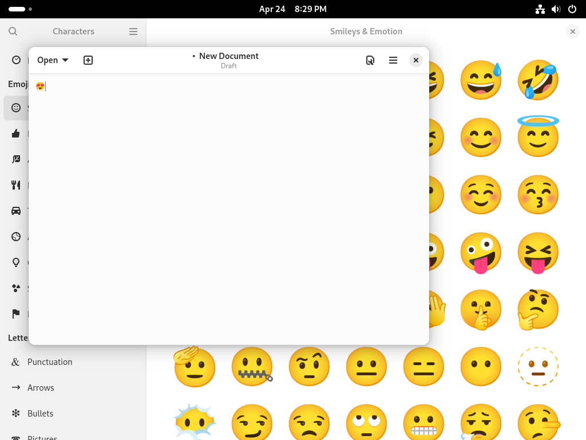Image resolution: width=586 pixels, height=440 pixels.
Task: Pick the zipper-mouth face emoji
Action: (x=252, y=366)
